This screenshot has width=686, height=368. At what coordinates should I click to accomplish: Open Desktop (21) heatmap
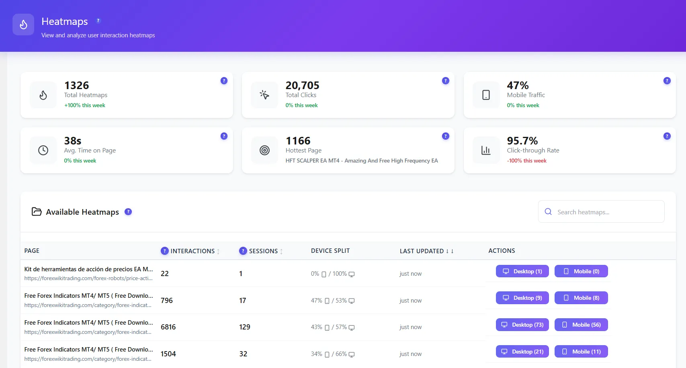(522, 352)
